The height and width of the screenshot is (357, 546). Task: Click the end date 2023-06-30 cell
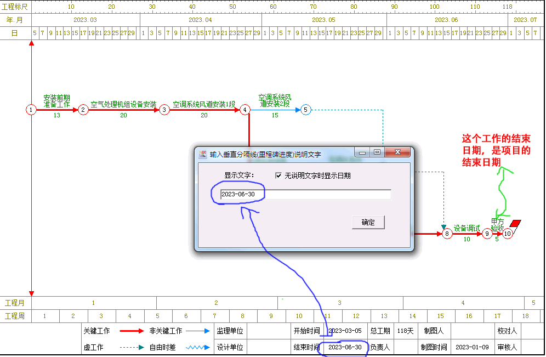345,347
